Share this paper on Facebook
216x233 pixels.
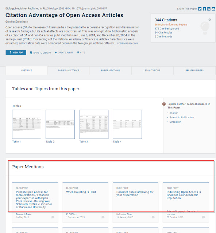pos(204,9)
